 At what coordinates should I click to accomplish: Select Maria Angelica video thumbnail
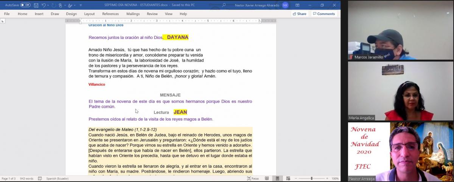(x=400, y=91)
